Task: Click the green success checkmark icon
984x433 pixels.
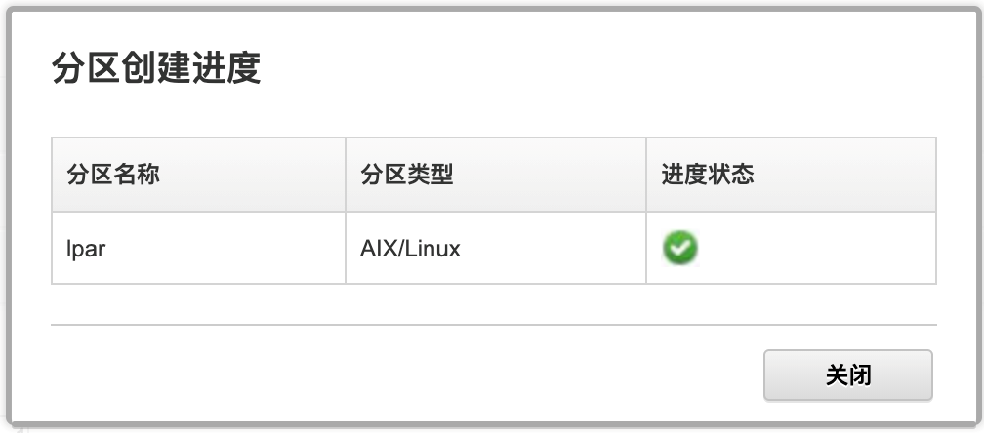Action: pyautogui.click(x=679, y=249)
